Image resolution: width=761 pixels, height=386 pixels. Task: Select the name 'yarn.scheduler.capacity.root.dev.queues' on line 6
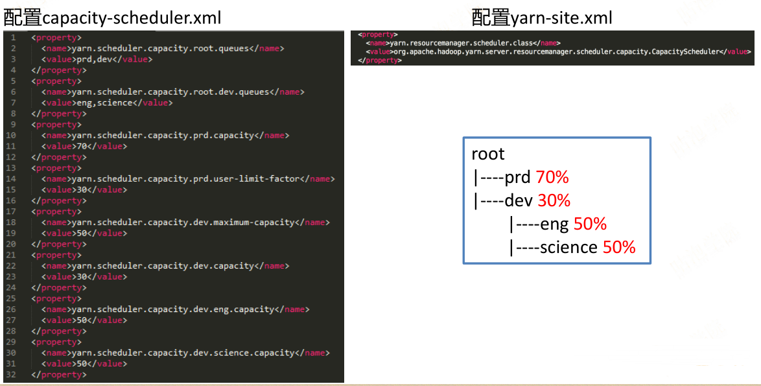170,91
